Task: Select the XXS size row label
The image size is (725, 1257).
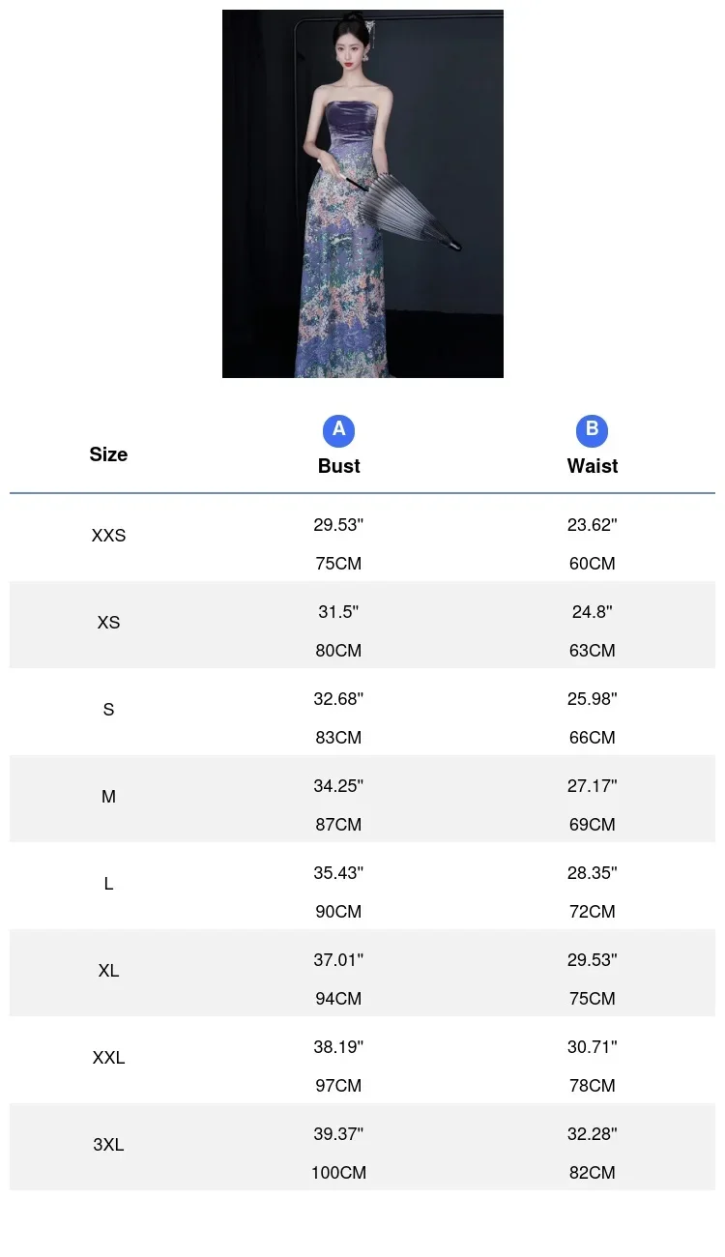Action: coord(108,536)
